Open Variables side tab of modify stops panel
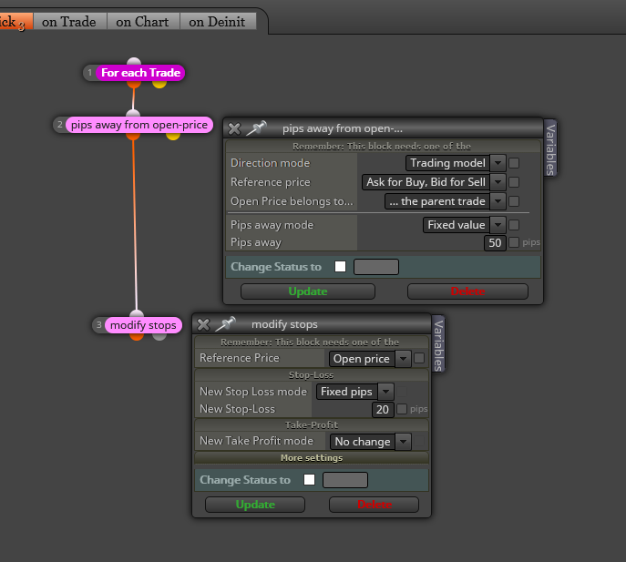 [x=438, y=343]
